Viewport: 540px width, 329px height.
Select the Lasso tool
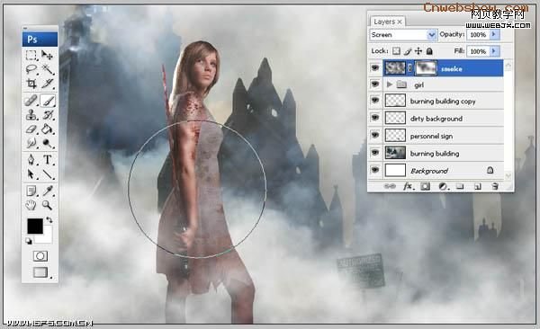[31, 69]
